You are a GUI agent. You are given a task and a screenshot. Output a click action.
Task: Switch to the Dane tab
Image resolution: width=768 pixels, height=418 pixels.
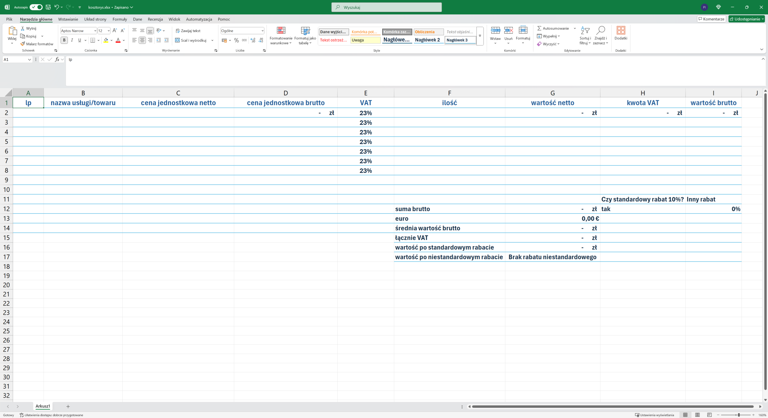click(x=137, y=19)
